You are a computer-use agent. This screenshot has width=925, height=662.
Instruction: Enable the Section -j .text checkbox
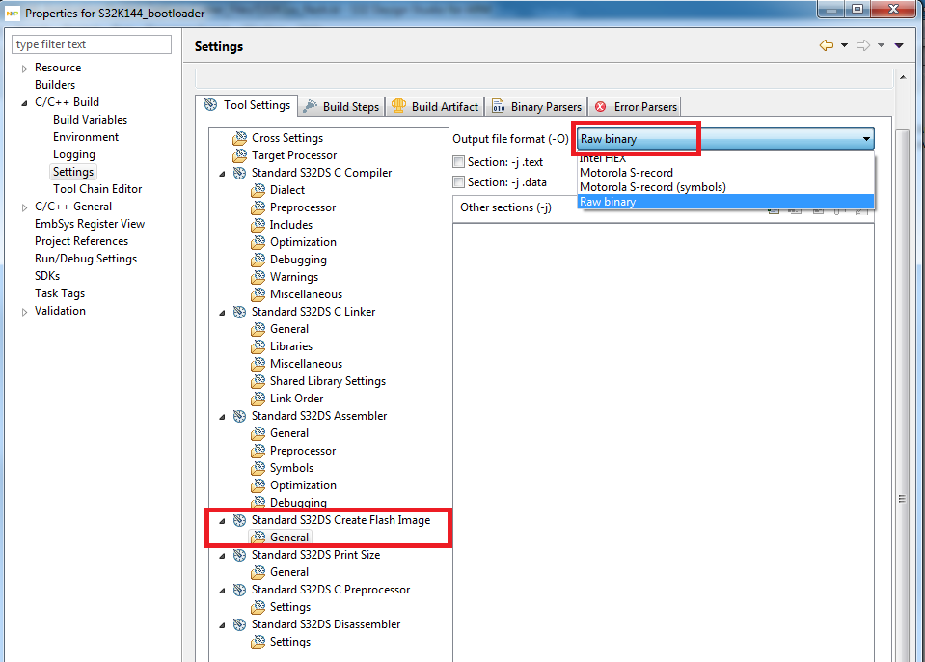tap(459, 162)
